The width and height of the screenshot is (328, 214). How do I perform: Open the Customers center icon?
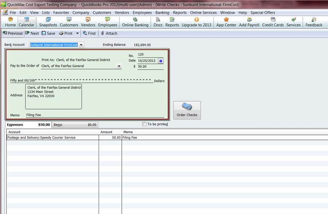coord(69,22)
